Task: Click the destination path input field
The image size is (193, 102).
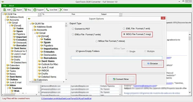Action: point(117,58)
